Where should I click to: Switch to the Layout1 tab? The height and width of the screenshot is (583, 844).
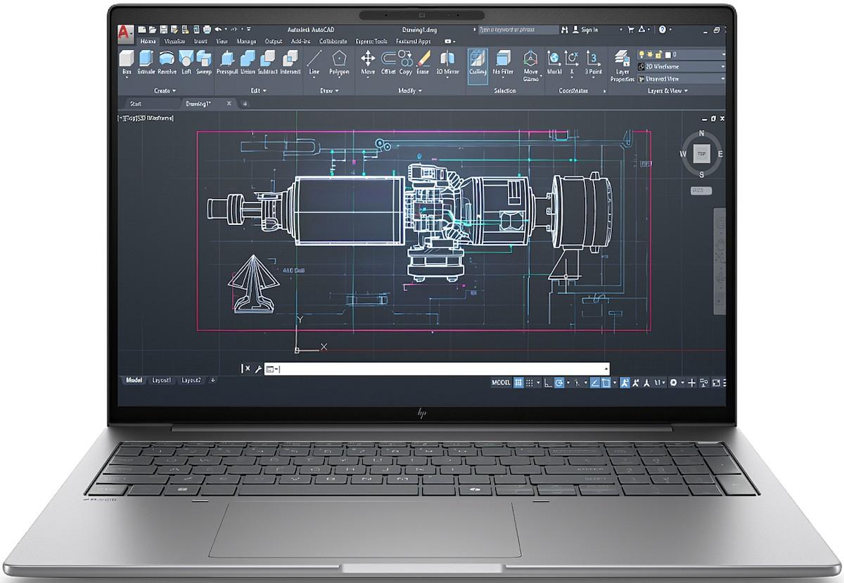click(162, 380)
